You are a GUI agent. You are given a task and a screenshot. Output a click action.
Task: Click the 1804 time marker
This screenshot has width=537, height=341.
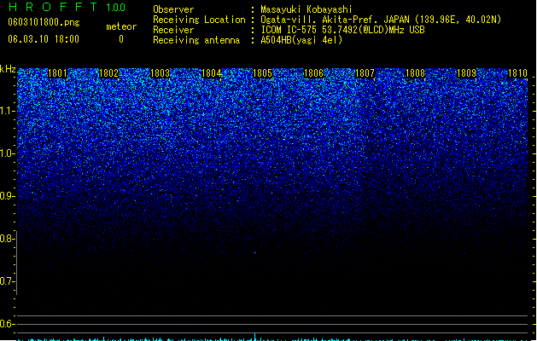click(212, 73)
